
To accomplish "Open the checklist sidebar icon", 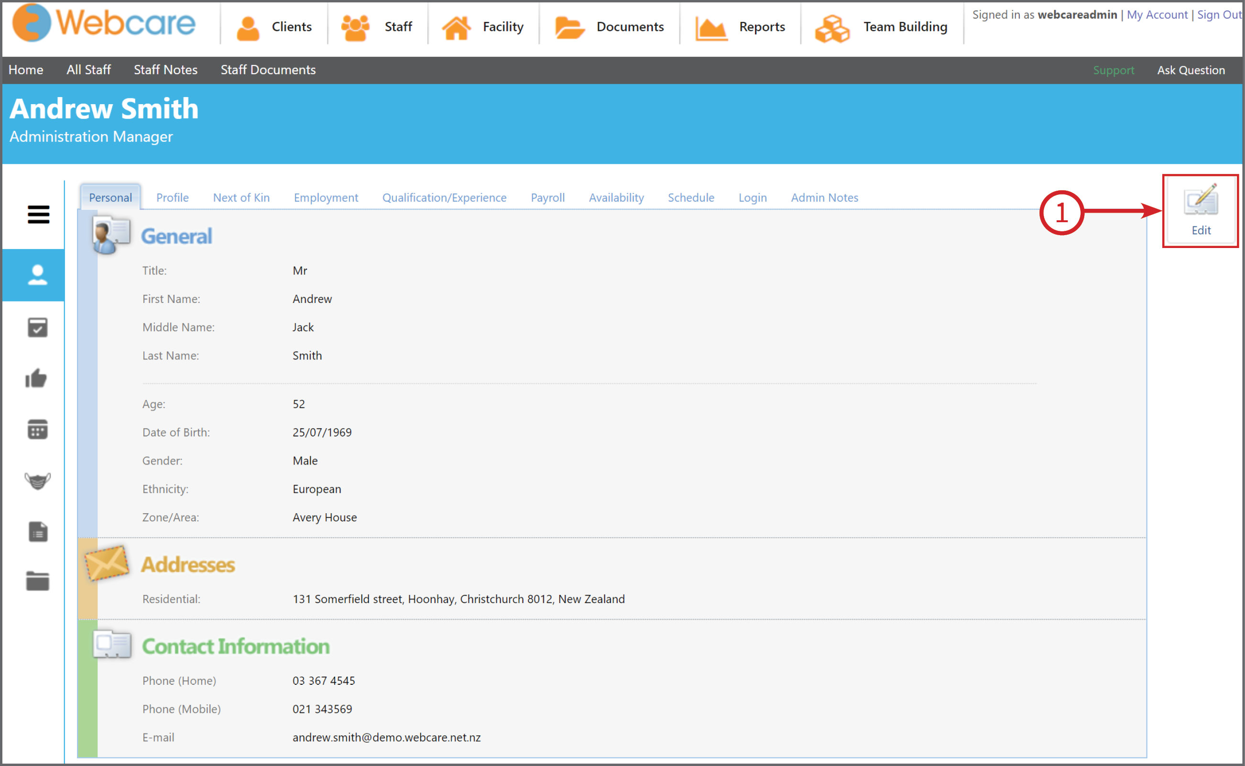I will click(x=37, y=327).
